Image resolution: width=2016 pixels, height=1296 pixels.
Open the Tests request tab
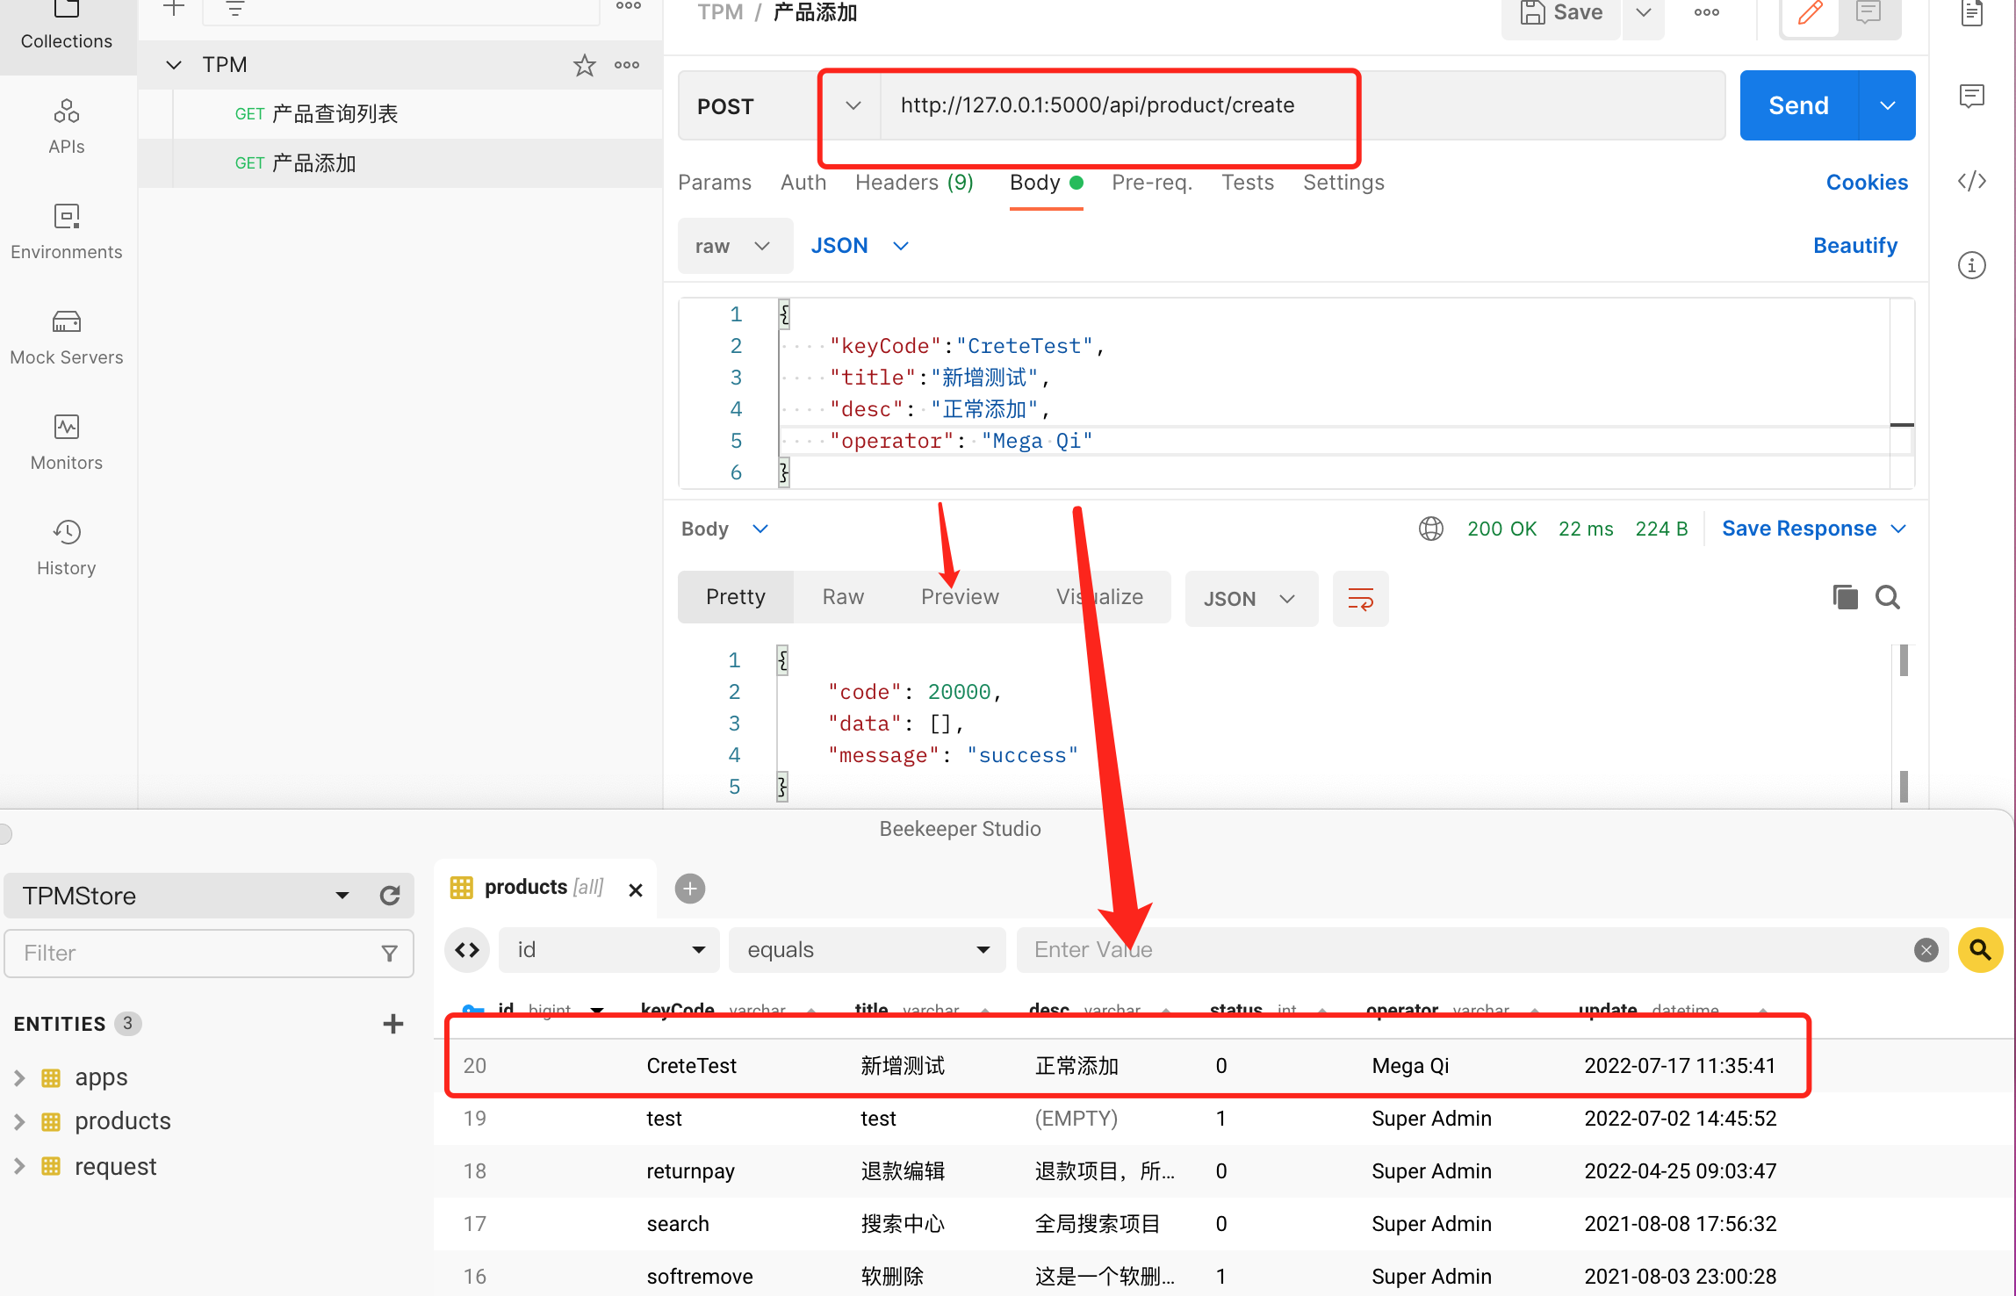1247,183
